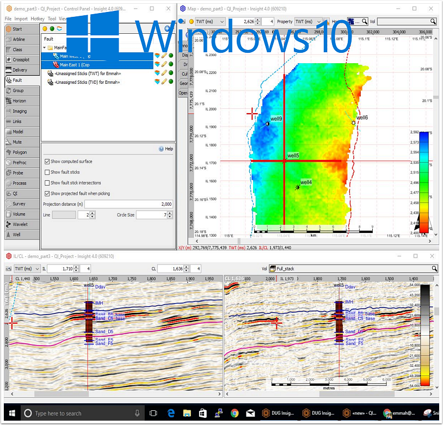The width and height of the screenshot is (443, 425).
Task: Increase the CL 1,636 stepper
Action: pos(186,267)
